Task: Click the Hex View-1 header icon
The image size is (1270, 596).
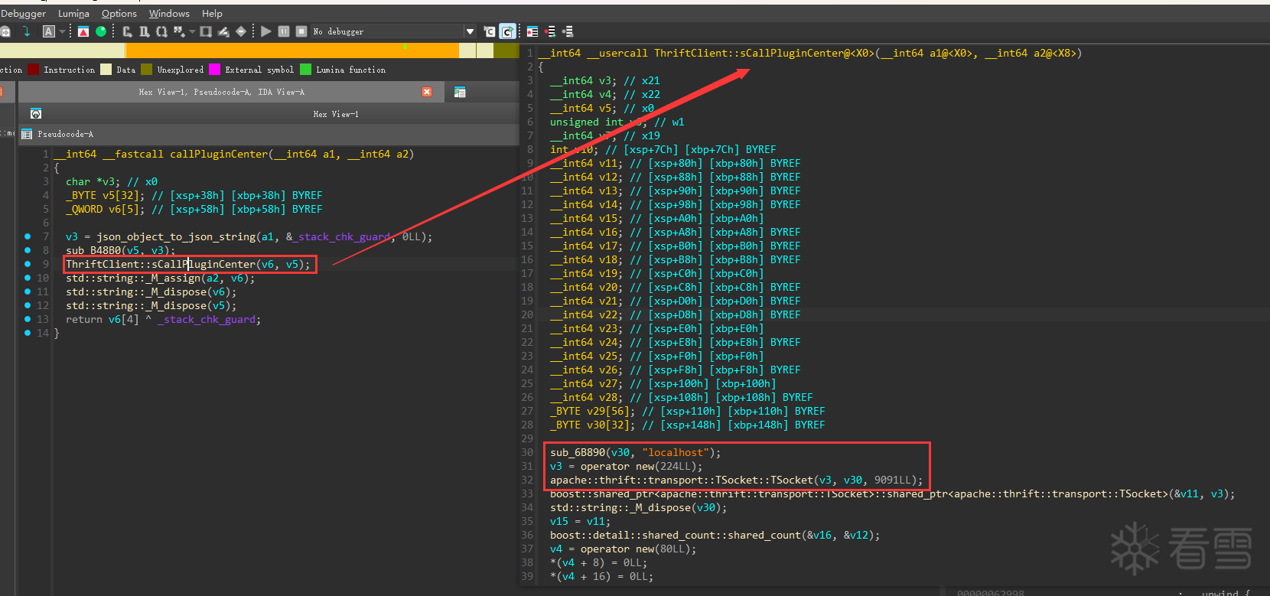Action: pos(36,114)
